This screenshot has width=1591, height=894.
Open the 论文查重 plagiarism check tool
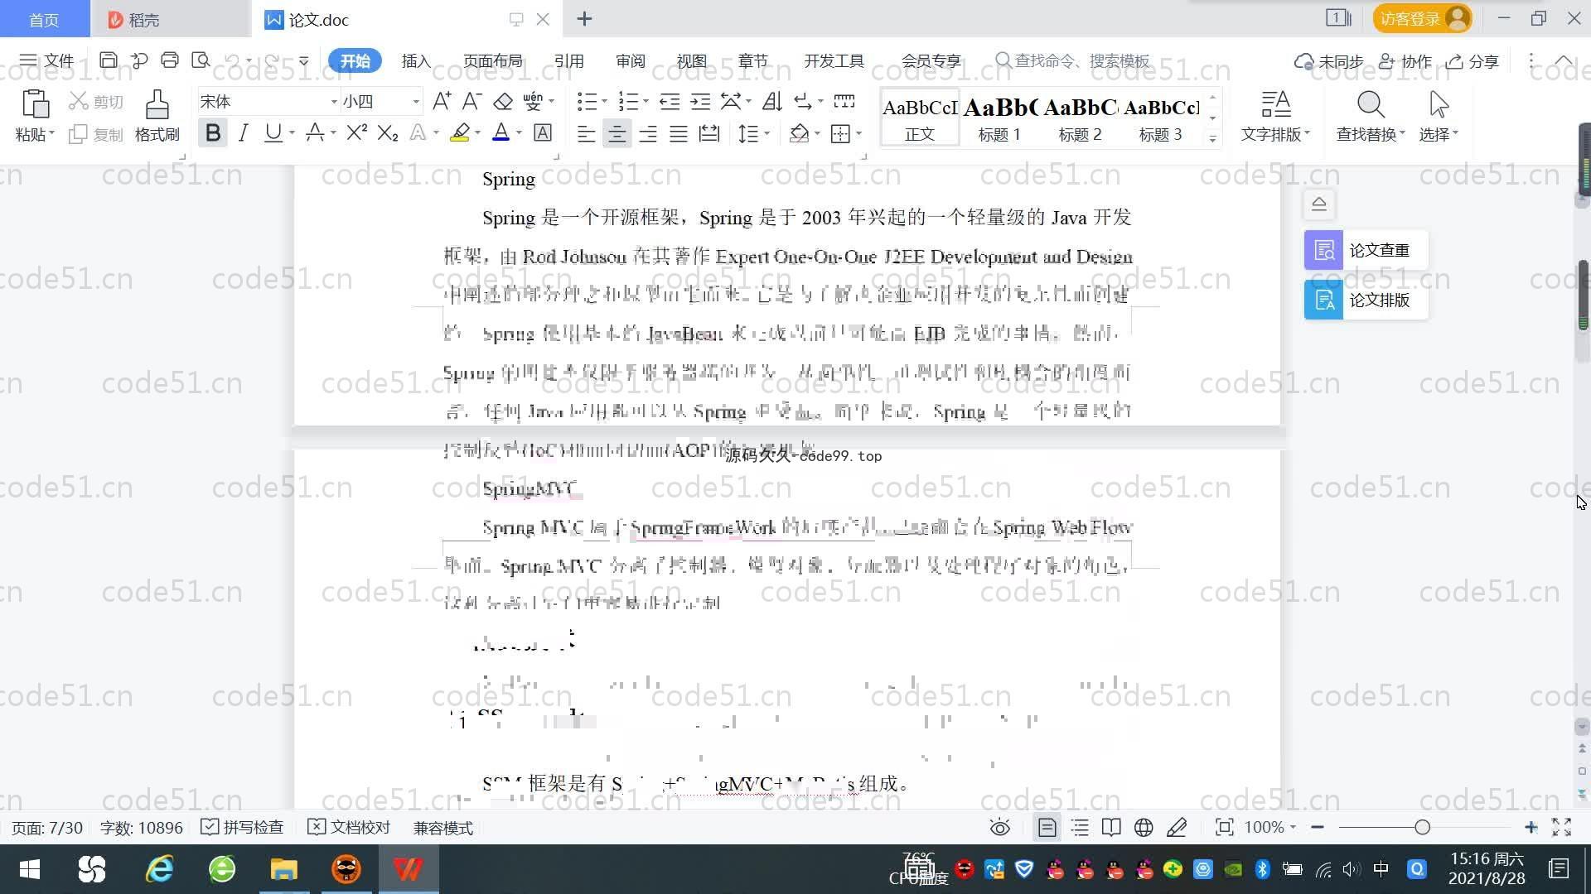(1366, 250)
